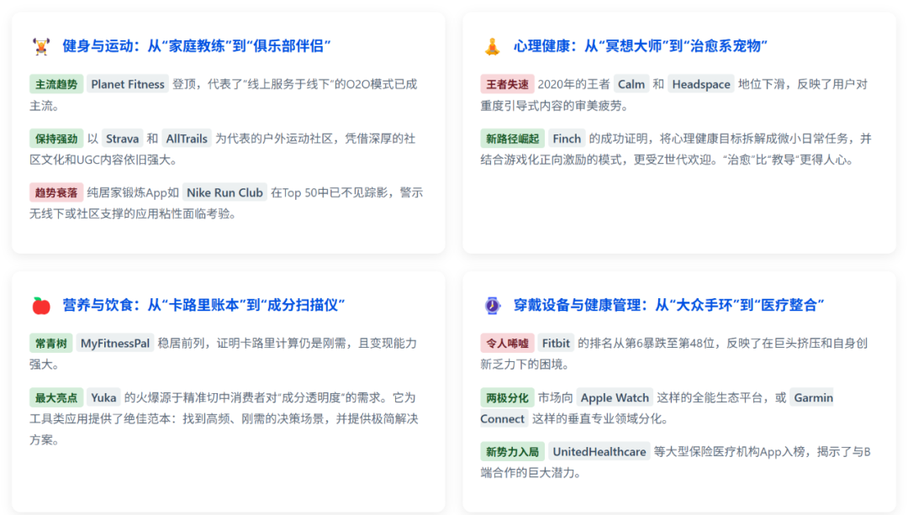
Task: Select the Yuka app chip
Action: click(x=103, y=397)
